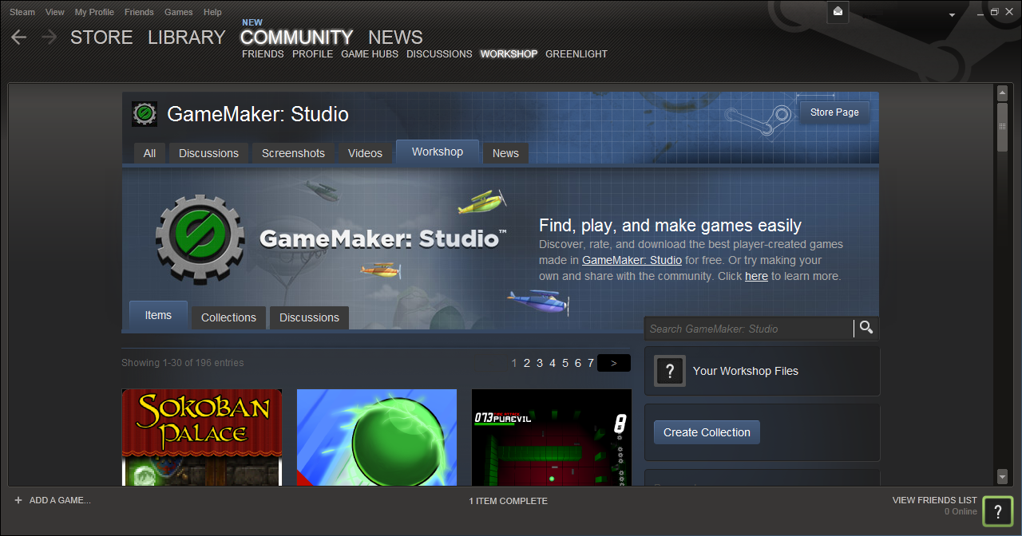Go to results page 7
Screen dimensions: 1022x536
[591, 363]
